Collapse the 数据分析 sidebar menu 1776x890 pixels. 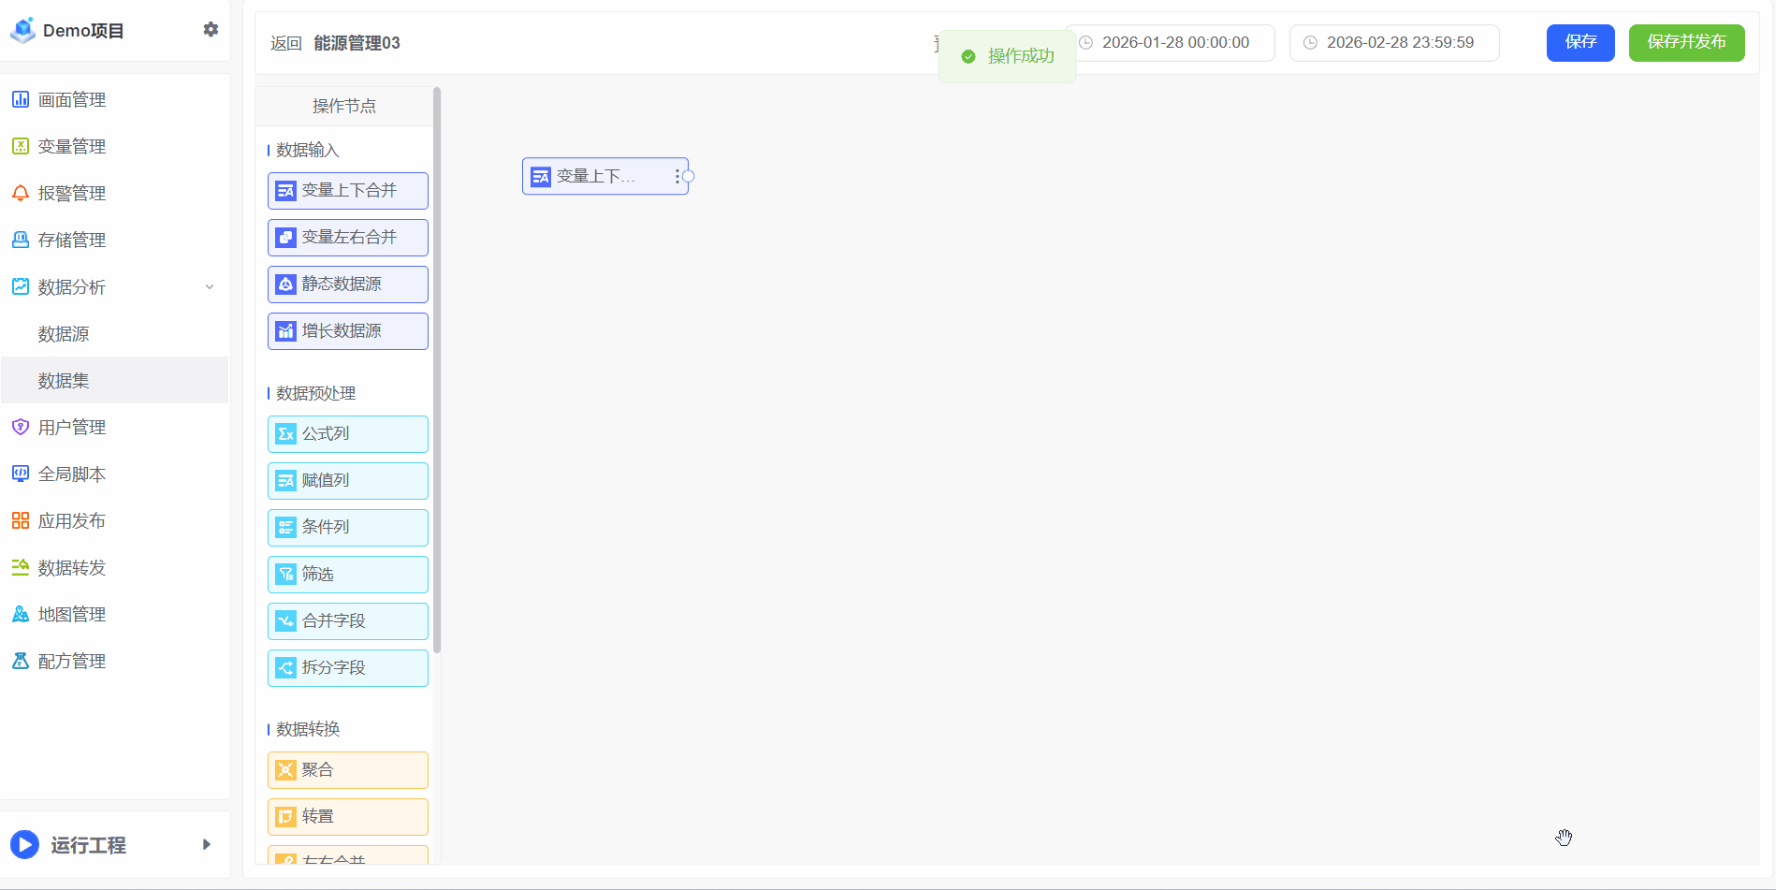(x=210, y=287)
